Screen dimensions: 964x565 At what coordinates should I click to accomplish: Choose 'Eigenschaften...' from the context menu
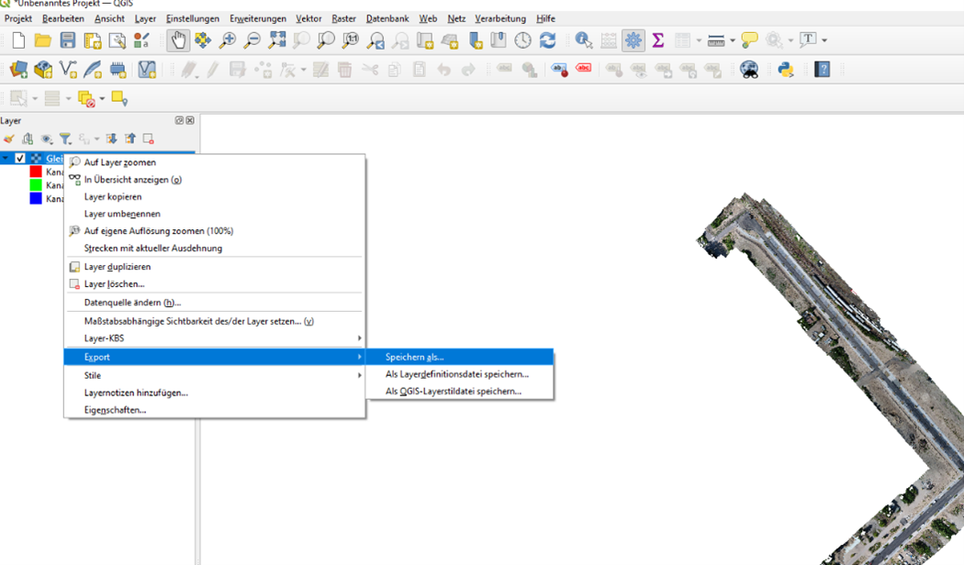coord(115,410)
